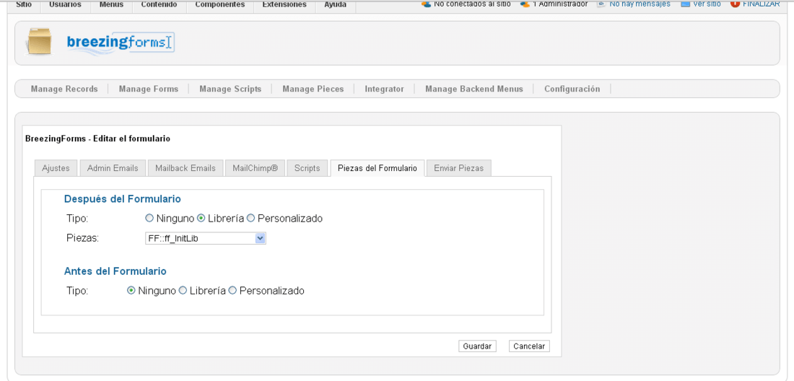794x381 pixels.
Task: Click the administrator icon beside 1 Administrador
Action: point(525,4)
